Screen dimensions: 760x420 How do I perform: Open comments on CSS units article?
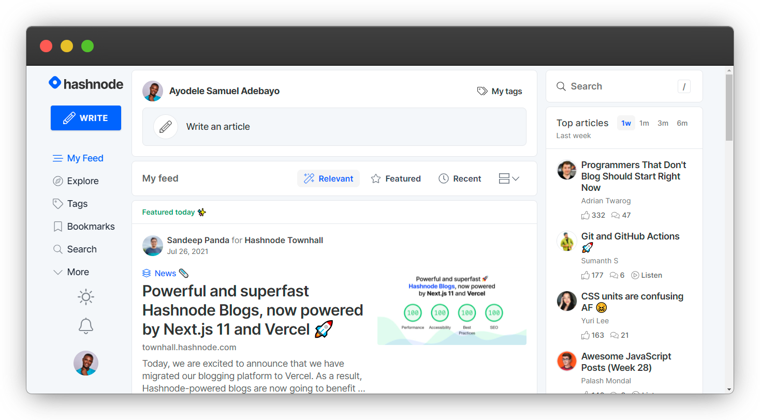tap(620, 335)
